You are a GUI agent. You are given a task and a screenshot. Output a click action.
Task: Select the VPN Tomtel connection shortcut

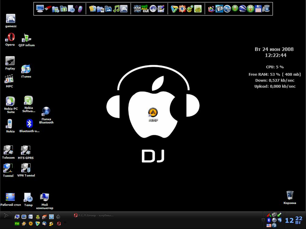point(26,170)
